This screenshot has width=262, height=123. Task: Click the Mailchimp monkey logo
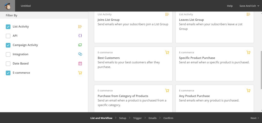7,6
